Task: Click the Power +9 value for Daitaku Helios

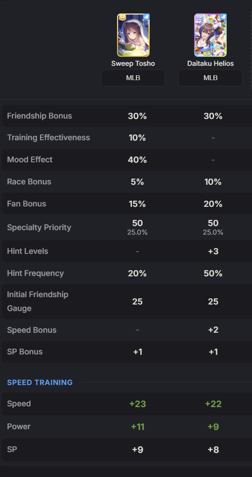Action: [213, 427]
